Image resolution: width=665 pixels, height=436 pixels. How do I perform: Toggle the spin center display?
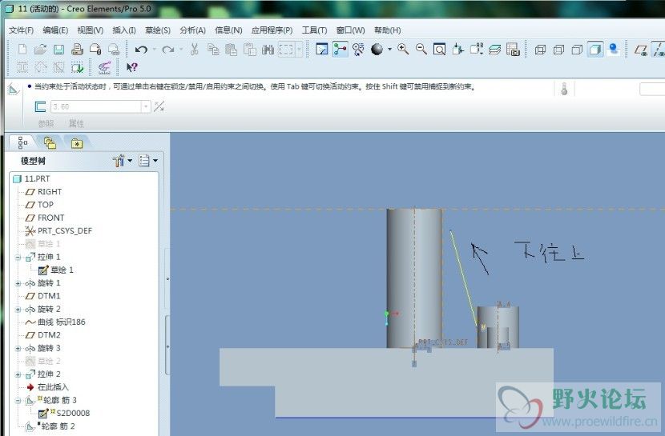click(341, 50)
